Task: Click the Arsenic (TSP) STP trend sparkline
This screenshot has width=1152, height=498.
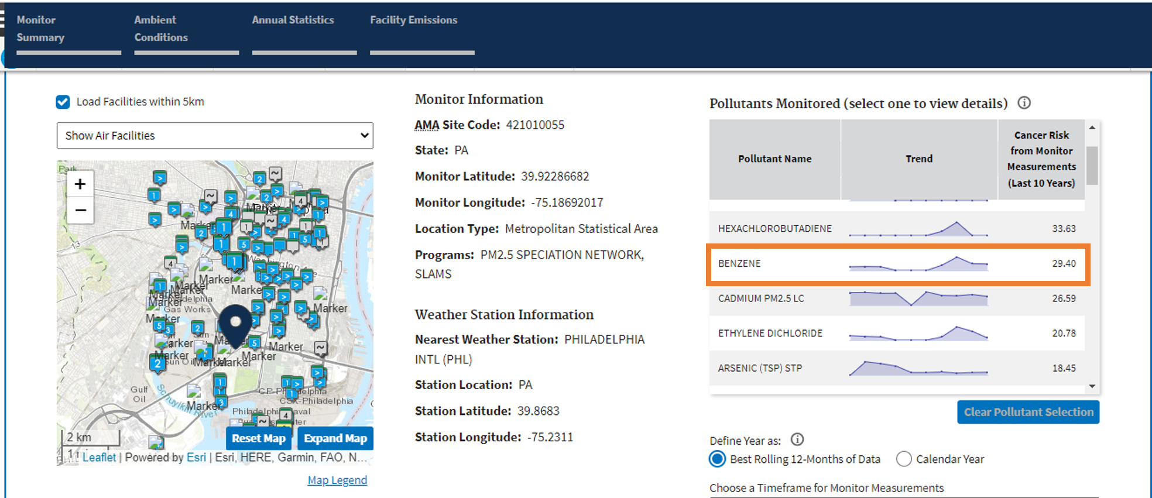Action: point(918,368)
